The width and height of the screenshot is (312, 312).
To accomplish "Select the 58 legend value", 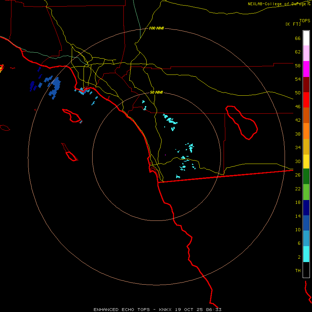I will 298,66.
